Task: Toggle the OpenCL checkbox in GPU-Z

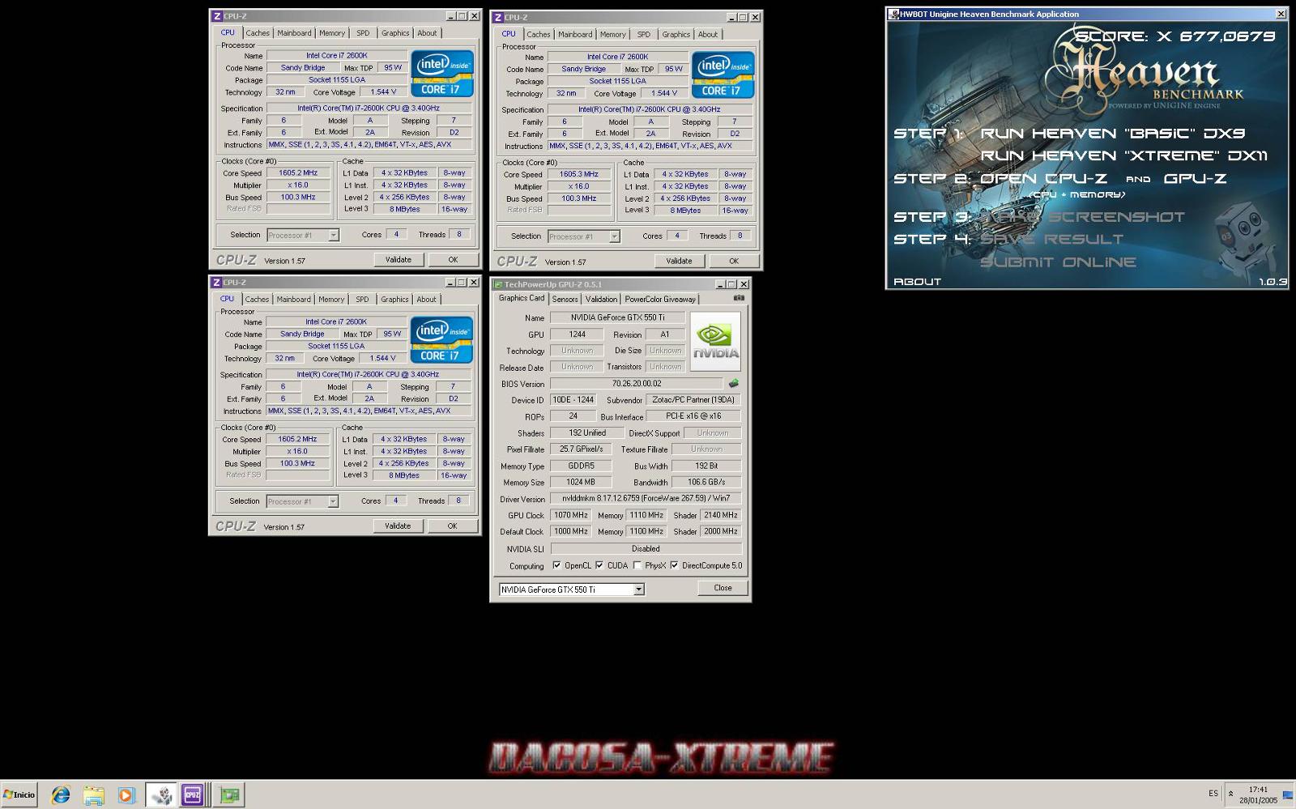Action: pos(556,565)
